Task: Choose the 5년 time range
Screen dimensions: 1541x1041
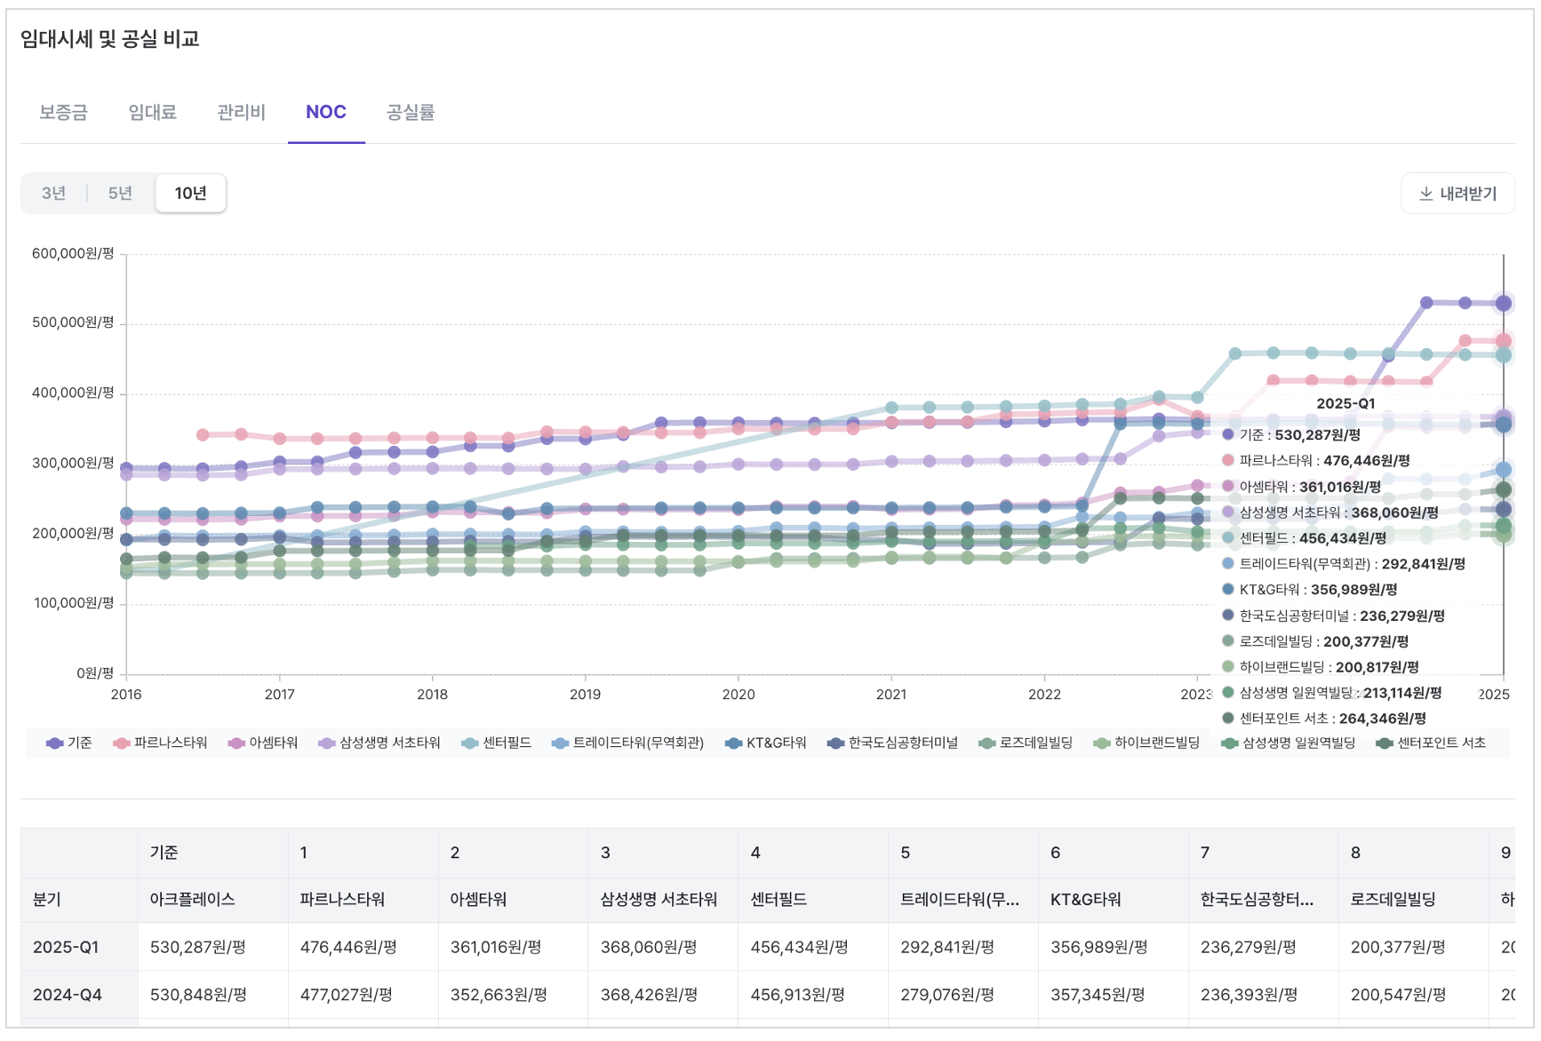Action: point(120,194)
